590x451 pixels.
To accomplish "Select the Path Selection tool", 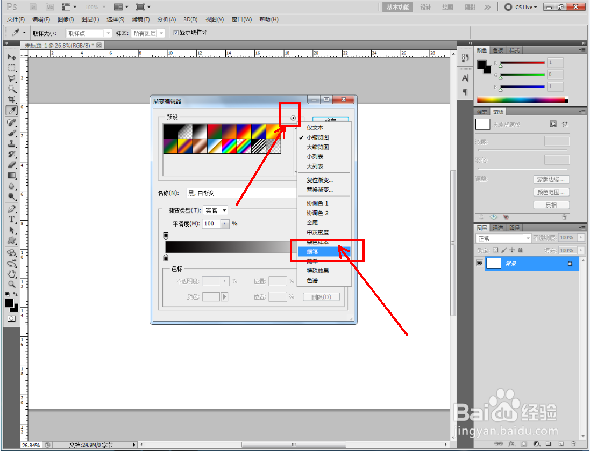I will point(12,229).
